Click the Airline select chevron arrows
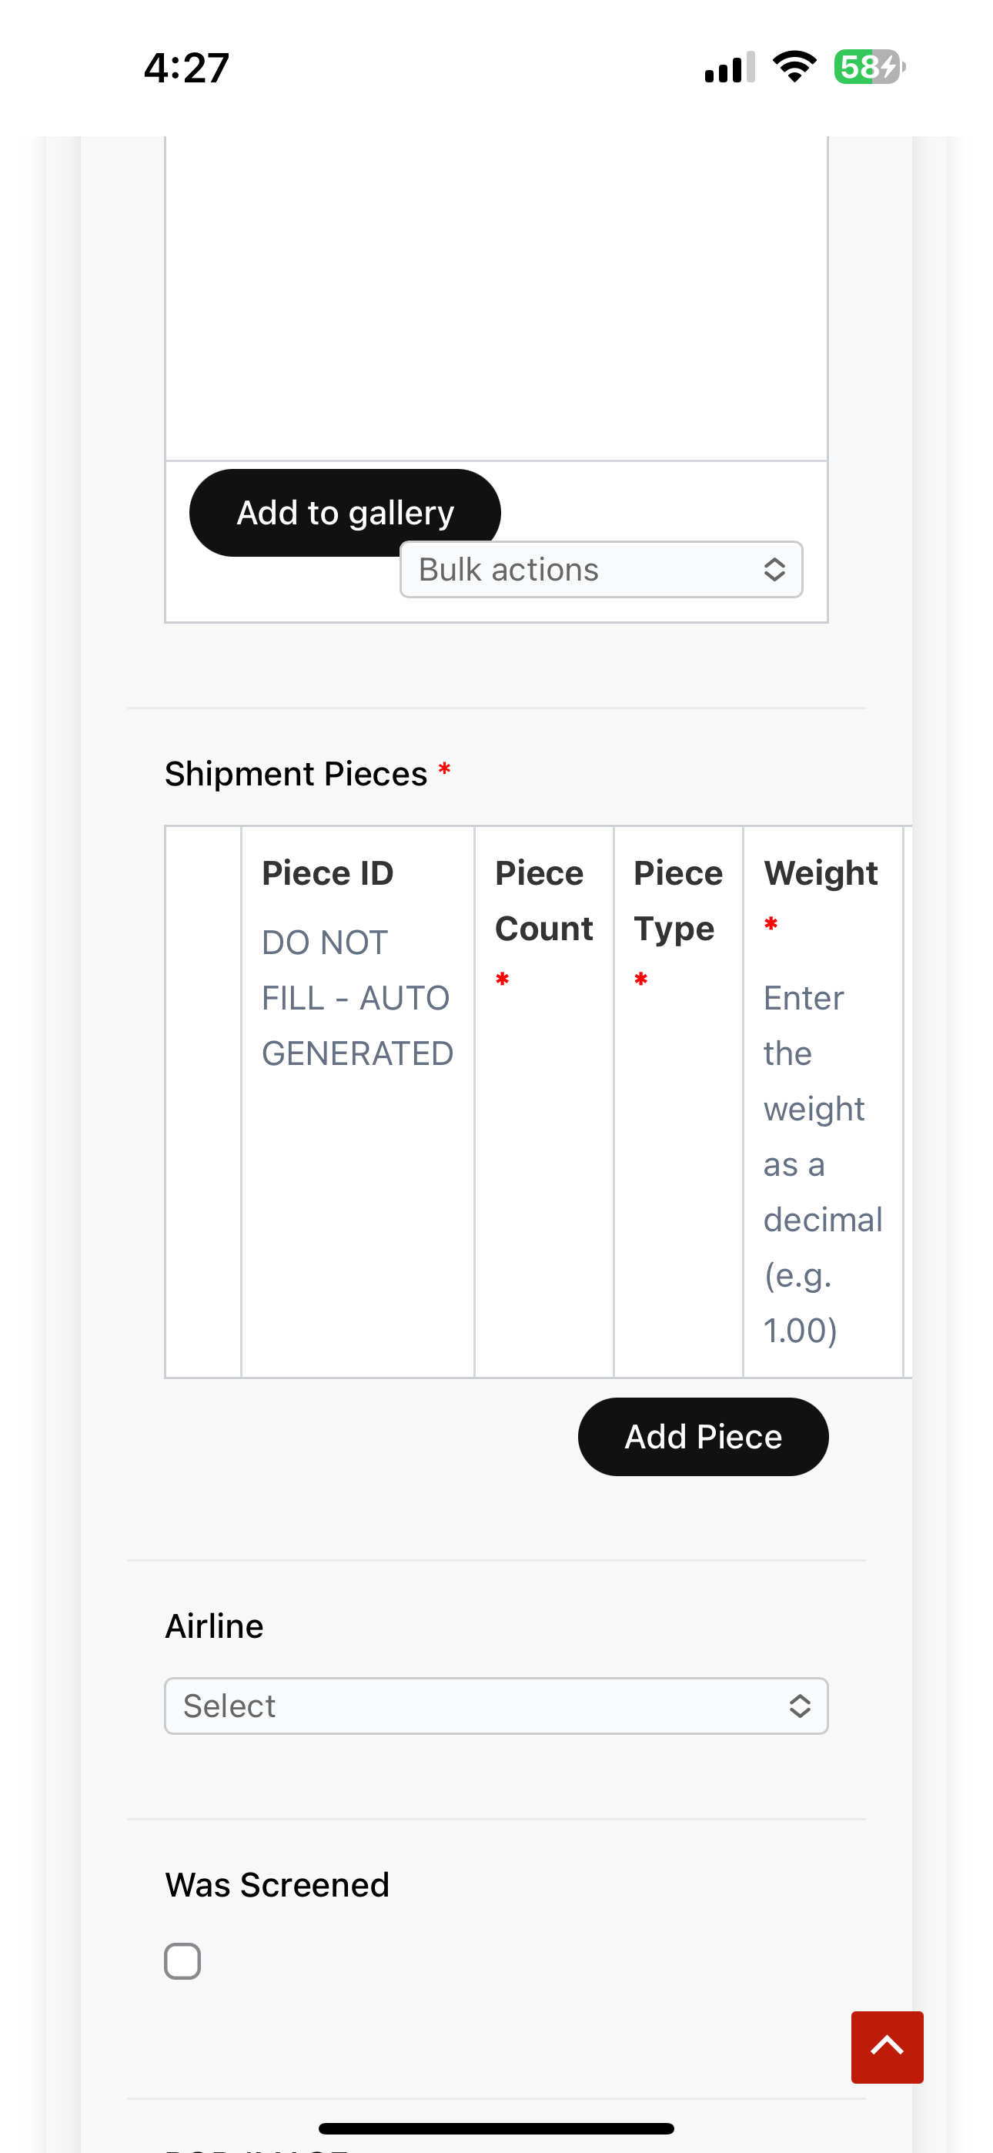 (x=800, y=1706)
